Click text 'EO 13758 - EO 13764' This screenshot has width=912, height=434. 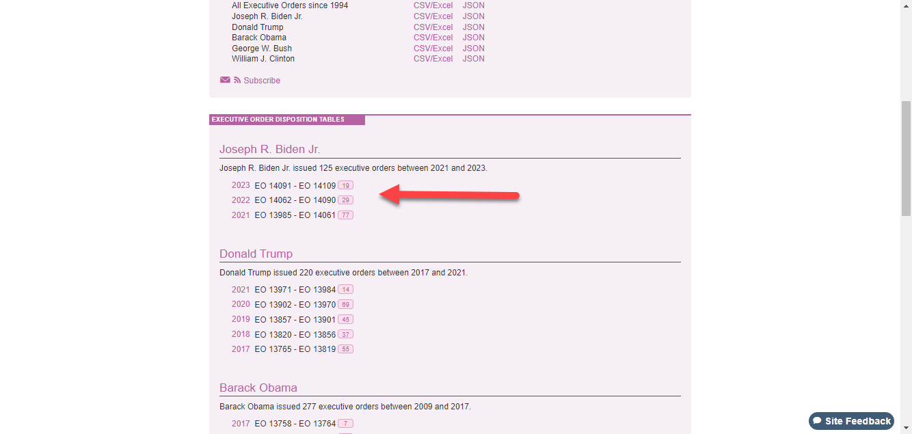click(x=295, y=424)
